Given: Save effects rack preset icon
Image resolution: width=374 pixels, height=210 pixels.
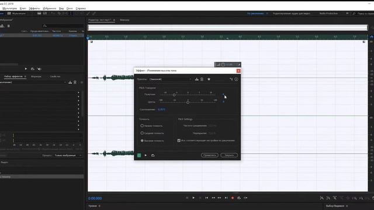Looking at the screenshot, I should (x=70, y=82).
